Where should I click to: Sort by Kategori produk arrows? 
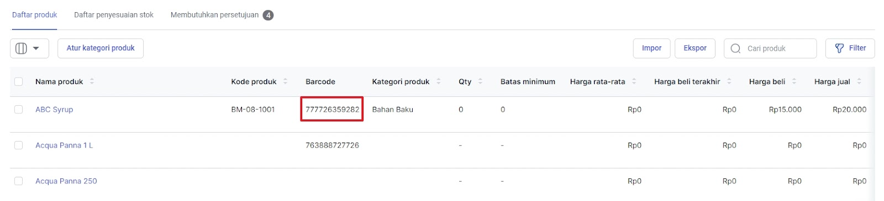(x=438, y=82)
